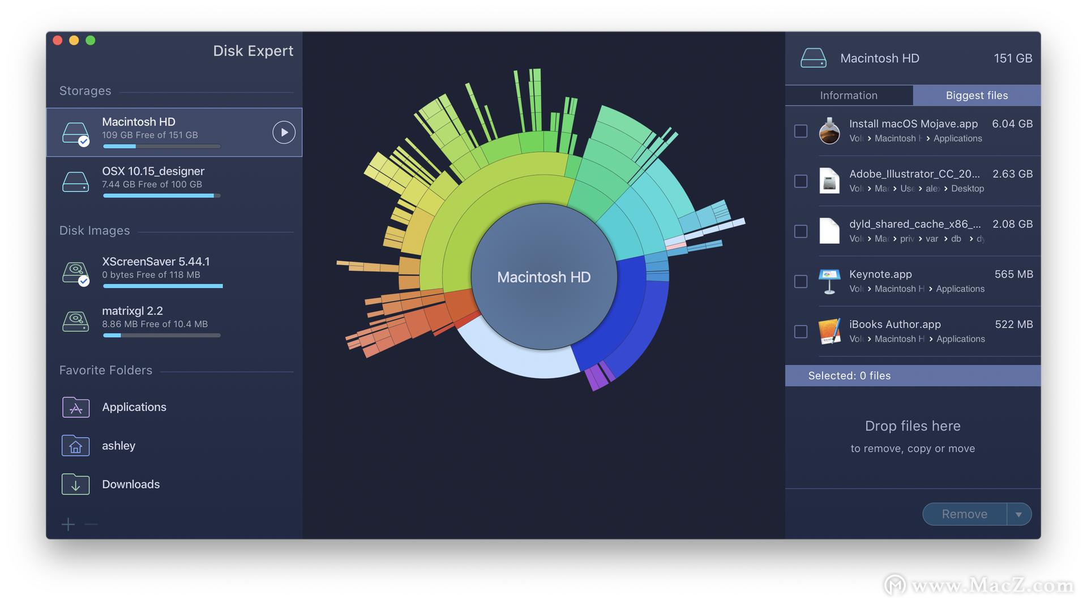Start scan of Macintosh HD with play button
The image size is (1087, 600).
[x=284, y=132]
